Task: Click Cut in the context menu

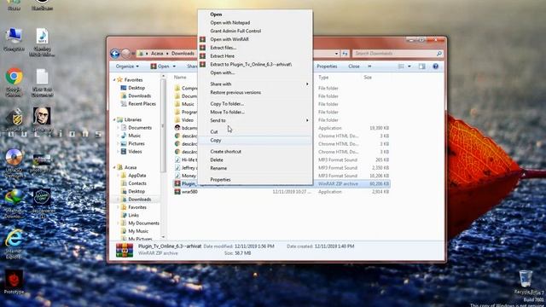Action: [255, 132]
